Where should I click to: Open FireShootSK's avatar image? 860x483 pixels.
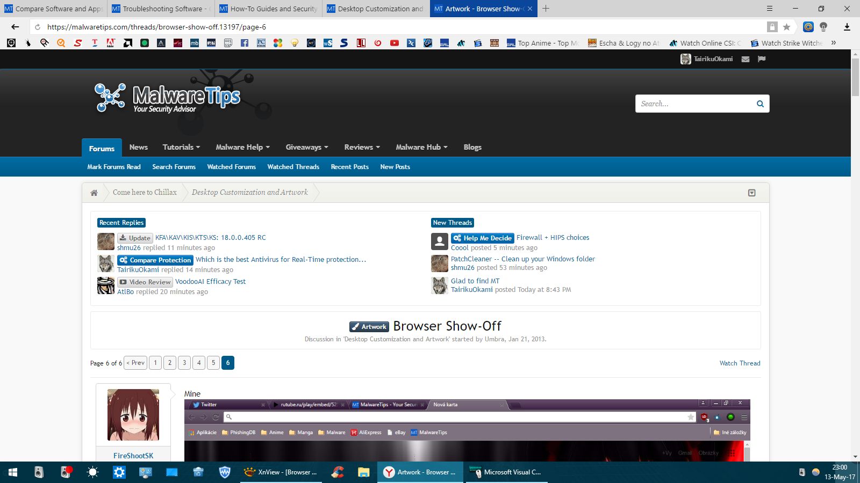(x=133, y=415)
